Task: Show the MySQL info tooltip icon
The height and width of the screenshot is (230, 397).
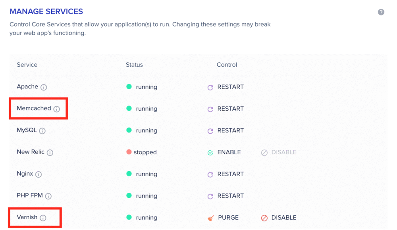Action: pos(42,131)
